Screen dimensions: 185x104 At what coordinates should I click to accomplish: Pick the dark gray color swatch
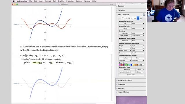(141, 65)
